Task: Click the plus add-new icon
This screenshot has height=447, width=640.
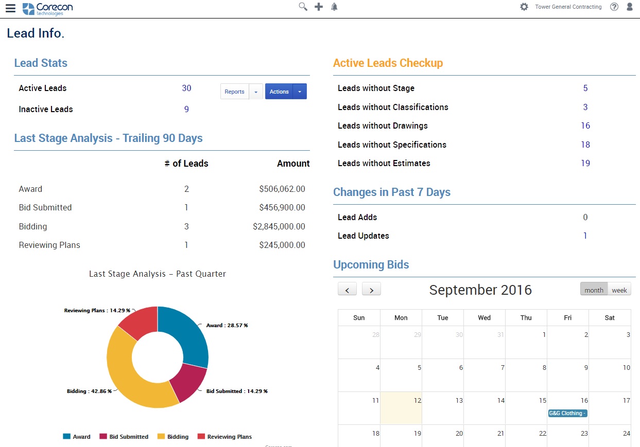Action: pyautogui.click(x=319, y=7)
